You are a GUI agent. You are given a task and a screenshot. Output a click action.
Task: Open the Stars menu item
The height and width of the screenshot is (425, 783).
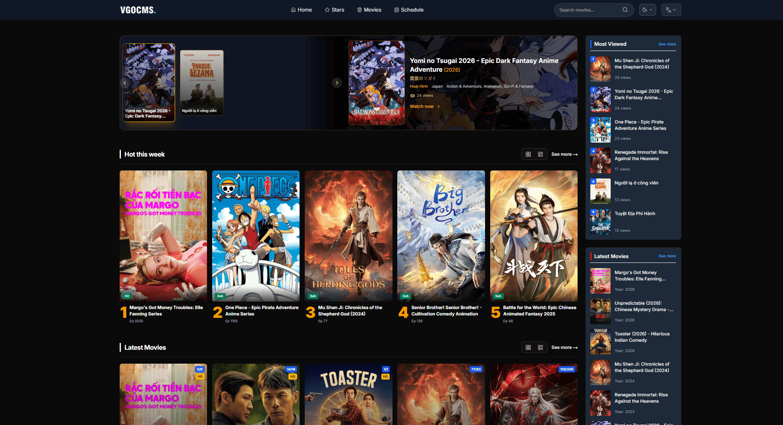pos(334,10)
